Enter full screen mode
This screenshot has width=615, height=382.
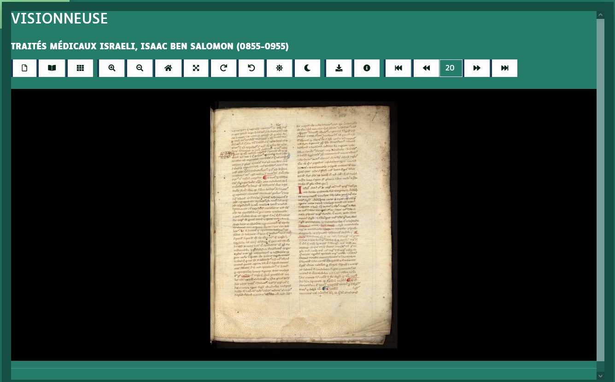tap(196, 68)
